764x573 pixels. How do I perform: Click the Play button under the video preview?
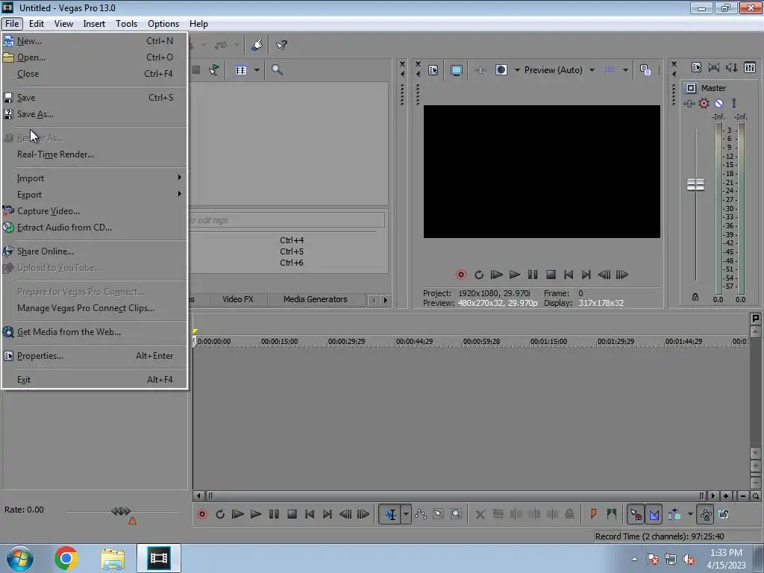tap(515, 275)
